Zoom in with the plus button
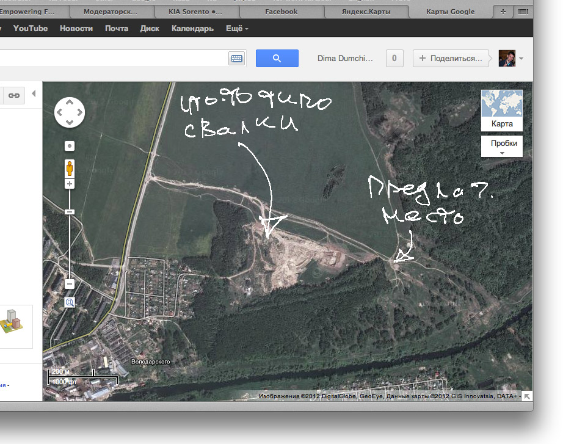The width and height of the screenshot is (563, 444). point(70,184)
